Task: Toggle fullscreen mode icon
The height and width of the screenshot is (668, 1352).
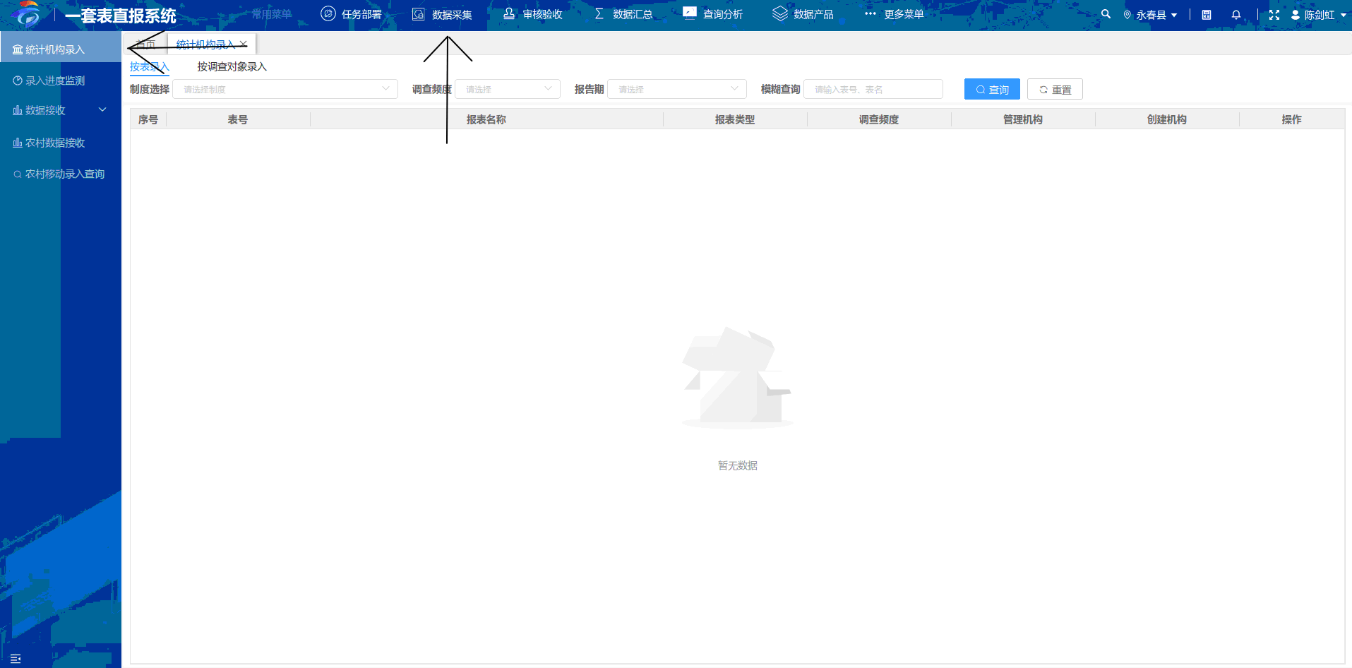Action: (1274, 15)
